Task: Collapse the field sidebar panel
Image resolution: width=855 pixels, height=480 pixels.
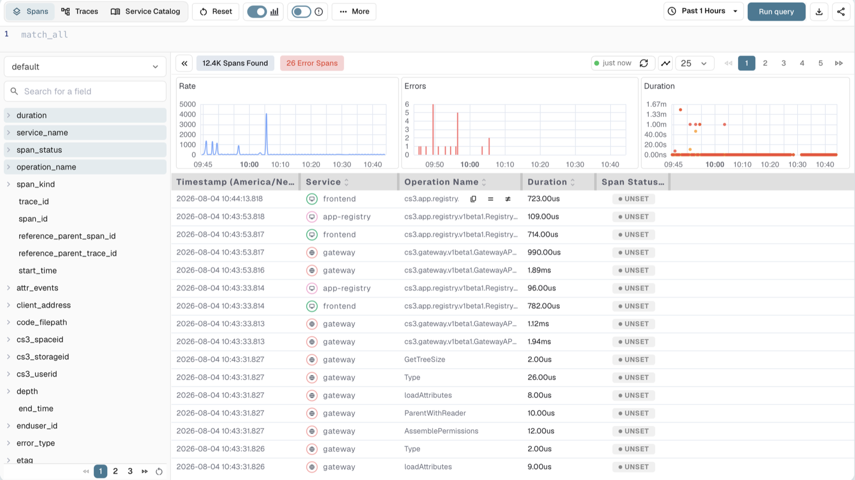Action: (x=184, y=63)
